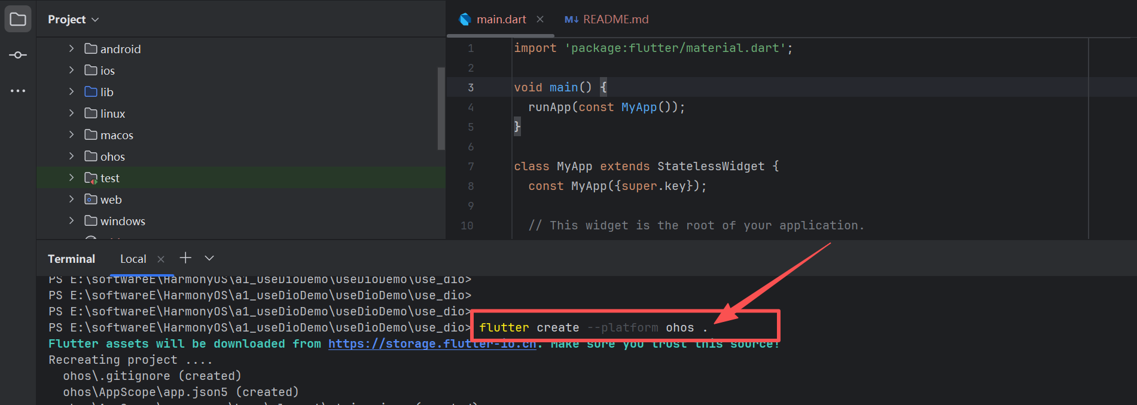The height and width of the screenshot is (405, 1137).
Task: Click the ohos folder icon
Action: click(x=91, y=156)
